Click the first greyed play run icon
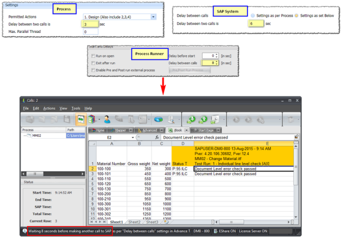 (x=236, y=119)
